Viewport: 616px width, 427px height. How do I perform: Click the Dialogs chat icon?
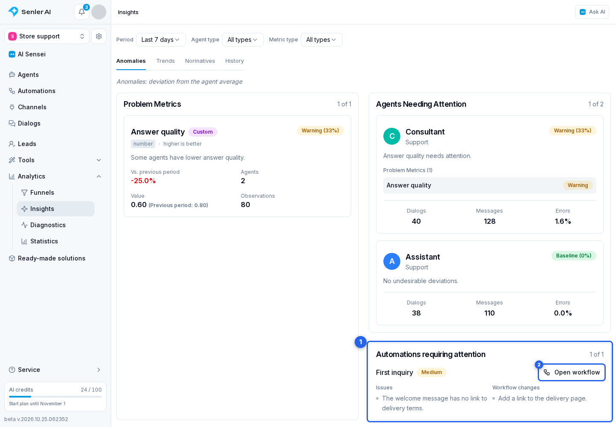click(12, 123)
